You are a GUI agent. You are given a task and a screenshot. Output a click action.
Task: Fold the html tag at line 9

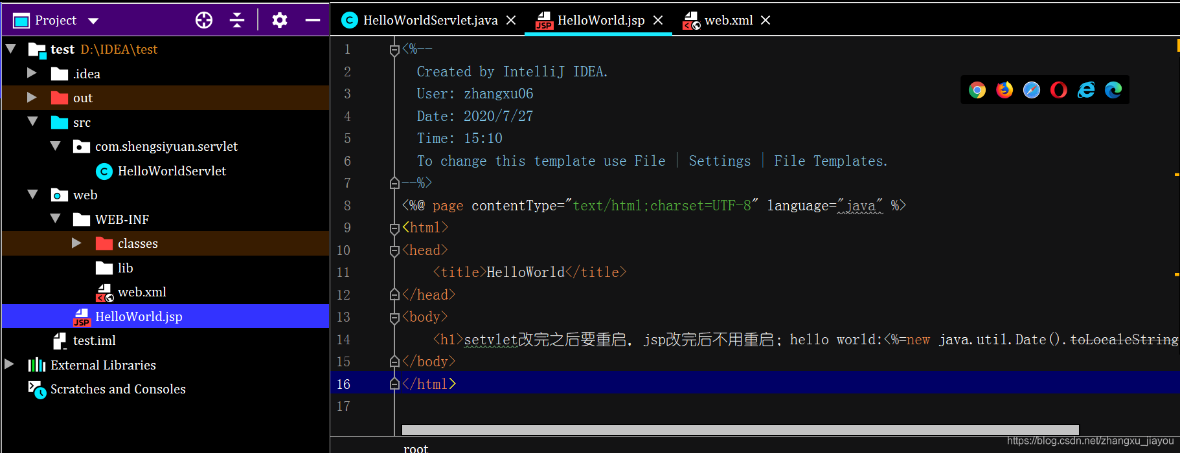(x=394, y=228)
